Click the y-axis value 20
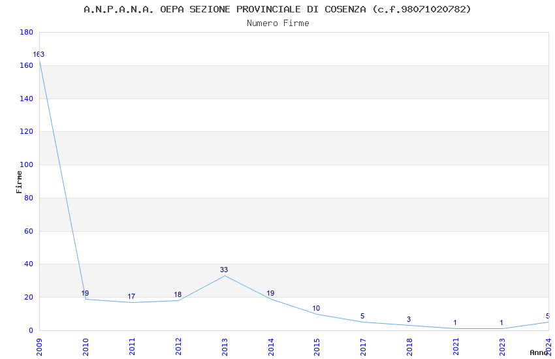Viewport: 555px width, 359px height. 29,298
